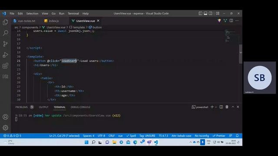Select the components breadcrumb

coord(30,27)
